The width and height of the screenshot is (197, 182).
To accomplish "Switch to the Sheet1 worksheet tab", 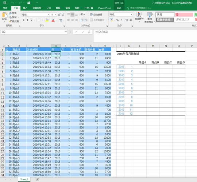I will 24,179.
